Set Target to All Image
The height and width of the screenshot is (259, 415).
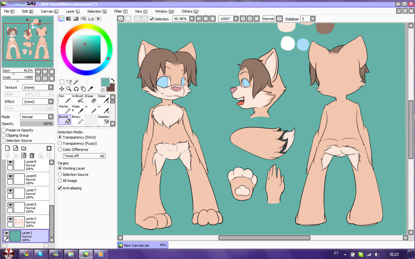point(60,181)
